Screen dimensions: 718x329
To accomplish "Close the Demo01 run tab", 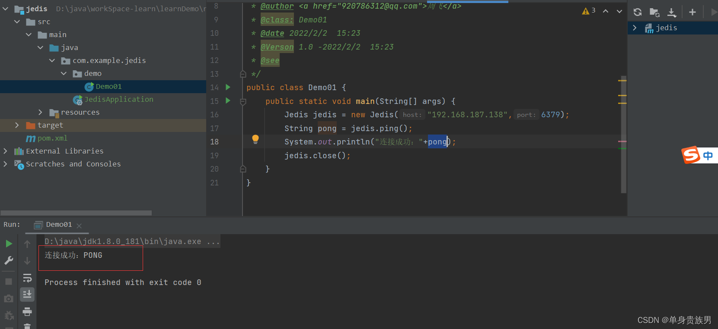I will 79,226.
